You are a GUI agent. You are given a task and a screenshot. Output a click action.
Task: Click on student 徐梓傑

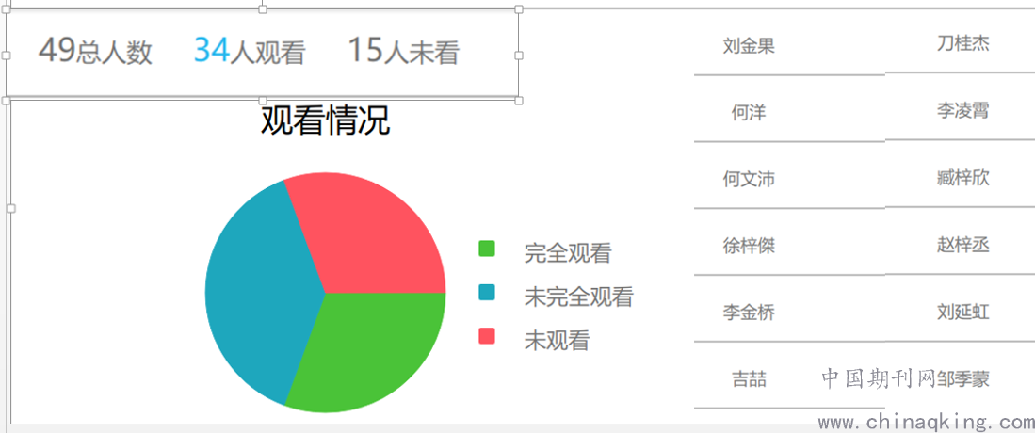click(x=749, y=246)
